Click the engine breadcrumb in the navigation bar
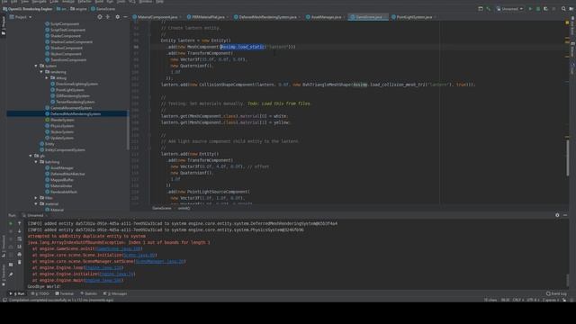 pyautogui.click(x=79, y=9)
